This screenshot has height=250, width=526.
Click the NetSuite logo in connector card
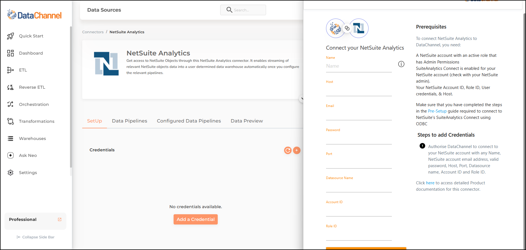pos(106,63)
